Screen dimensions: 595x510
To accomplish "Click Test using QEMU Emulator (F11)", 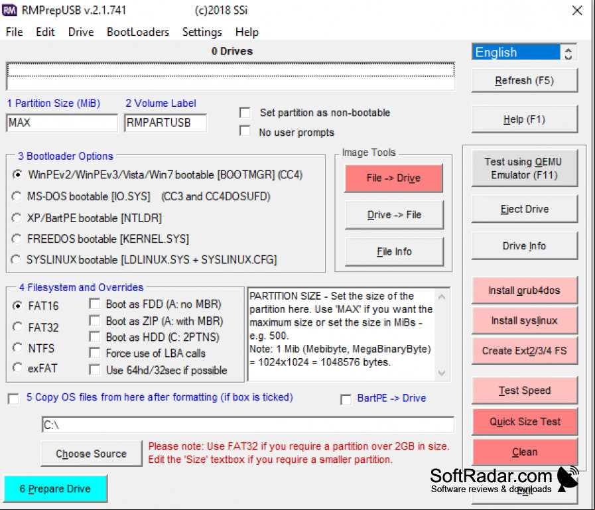I will pos(525,168).
